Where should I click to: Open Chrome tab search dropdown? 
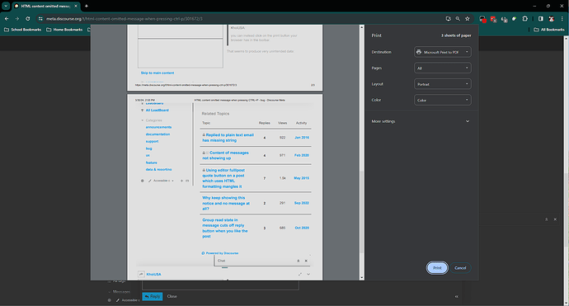(6, 6)
